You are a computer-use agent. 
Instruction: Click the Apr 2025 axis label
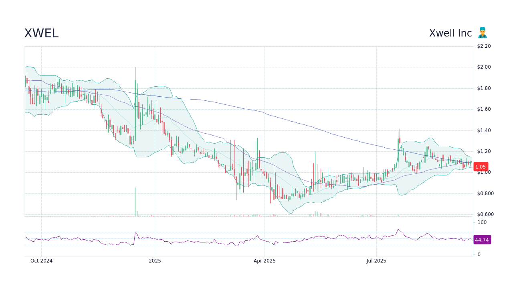coord(264,261)
